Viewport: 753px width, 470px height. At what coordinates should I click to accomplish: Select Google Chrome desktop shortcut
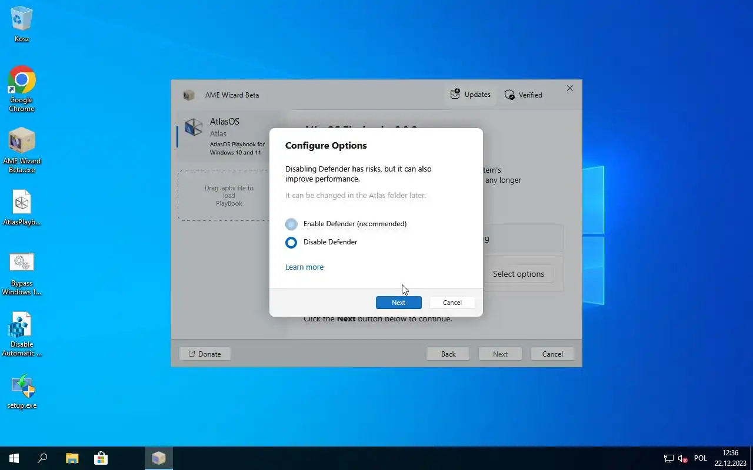pos(22,89)
